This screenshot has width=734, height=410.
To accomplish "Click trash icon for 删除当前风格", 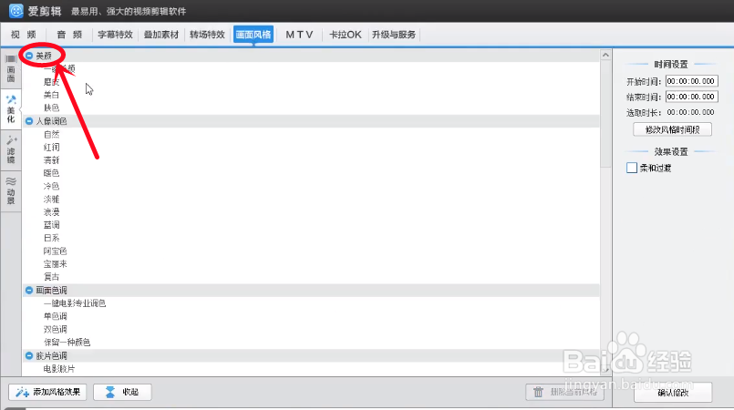I will coord(538,392).
